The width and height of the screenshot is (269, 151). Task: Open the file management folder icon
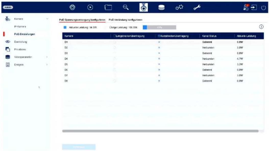click(108, 7)
